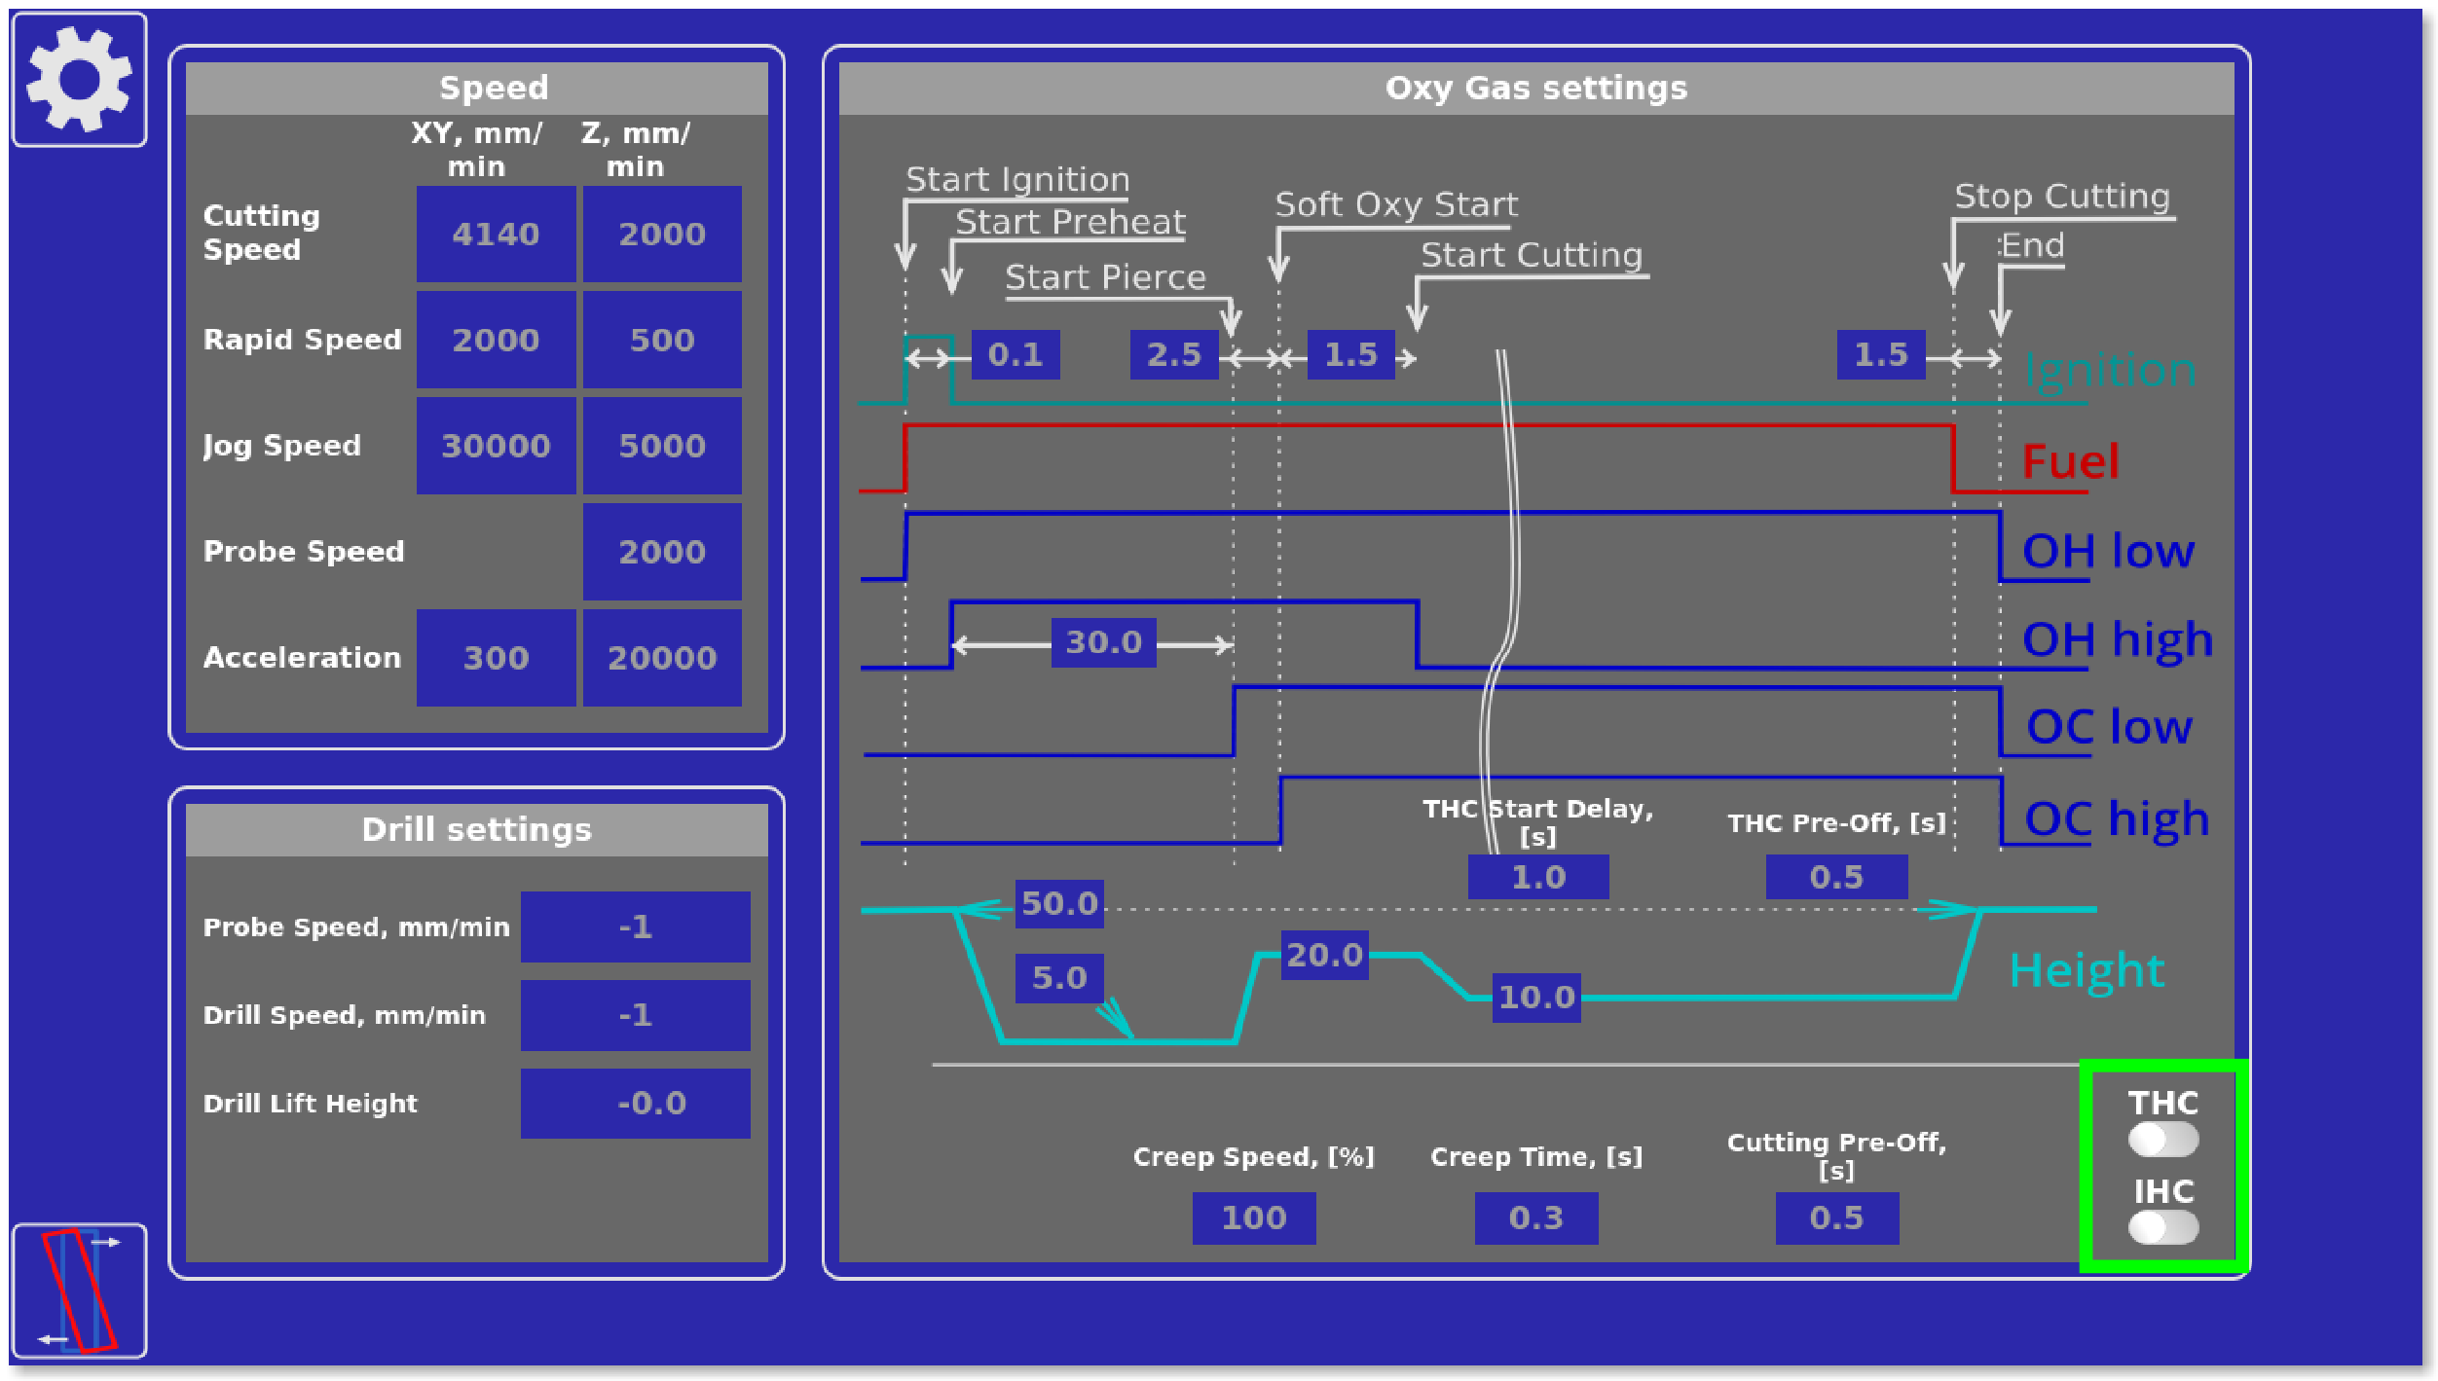Edit Probe Speed value 2000
This screenshot has width=2438, height=1381.
tap(662, 552)
